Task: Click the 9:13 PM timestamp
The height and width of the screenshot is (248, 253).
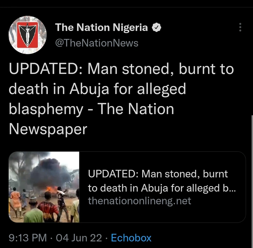Action: 27,238
